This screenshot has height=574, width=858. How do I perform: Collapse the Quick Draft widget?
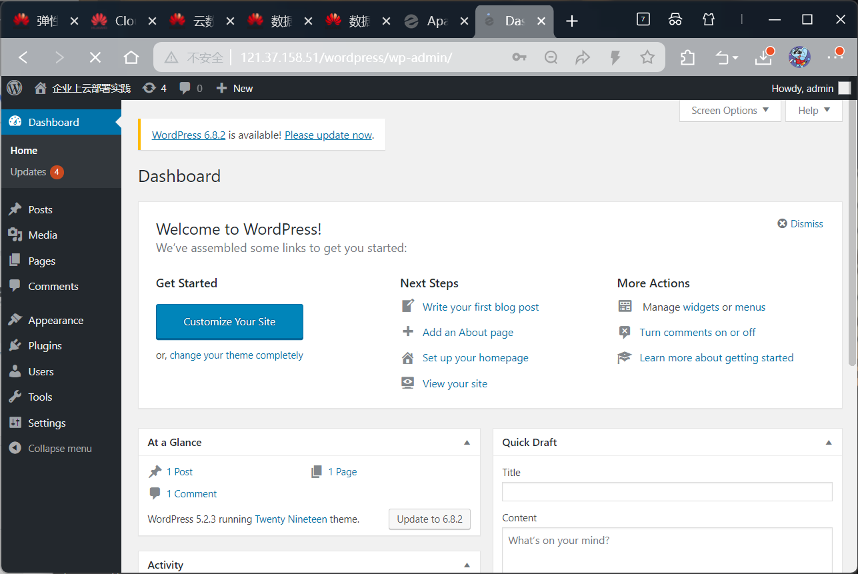[x=829, y=443]
